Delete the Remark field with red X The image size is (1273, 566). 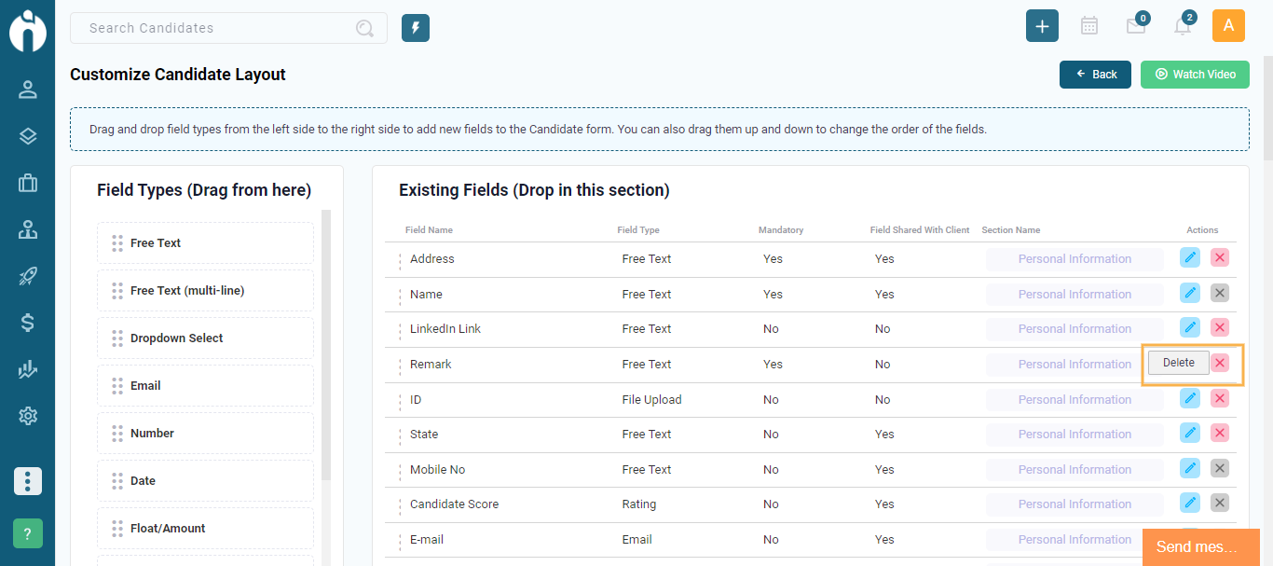1220,363
